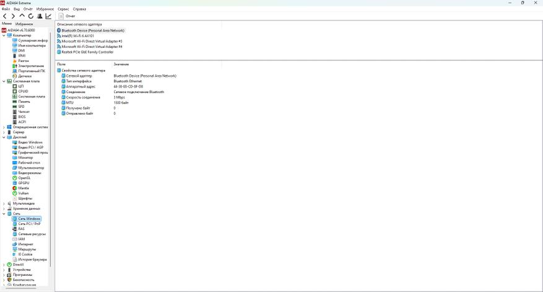Open the Вид menu
The image size is (543, 292).
pyautogui.click(x=17, y=9)
